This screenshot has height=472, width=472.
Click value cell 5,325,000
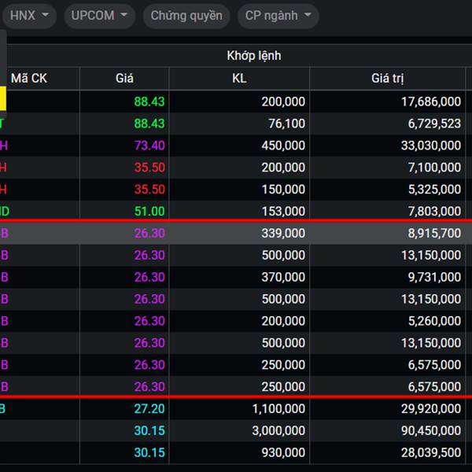click(x=434, y=190)
